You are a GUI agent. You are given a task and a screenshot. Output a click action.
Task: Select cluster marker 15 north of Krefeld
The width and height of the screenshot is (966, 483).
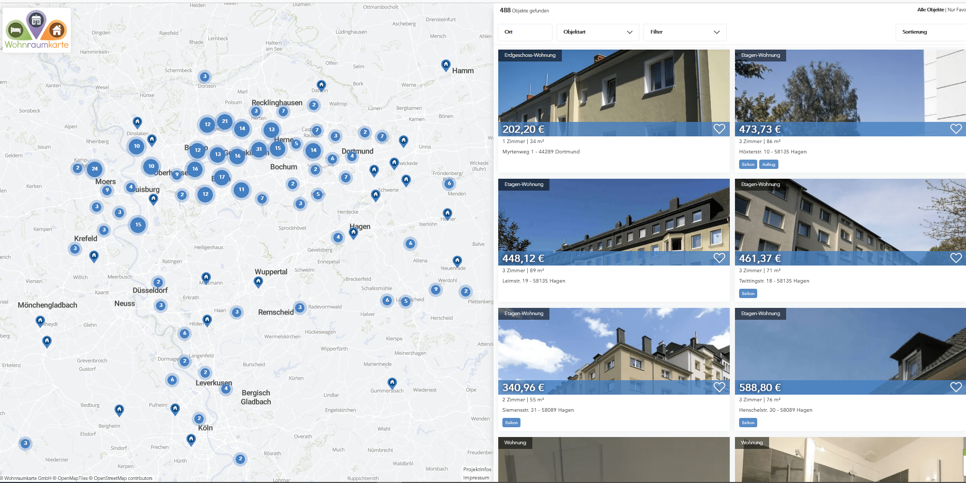(138, 225)
